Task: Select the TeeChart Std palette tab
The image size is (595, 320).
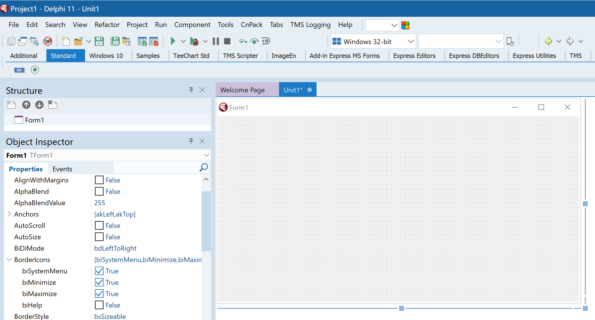Action: pos(191,56)
